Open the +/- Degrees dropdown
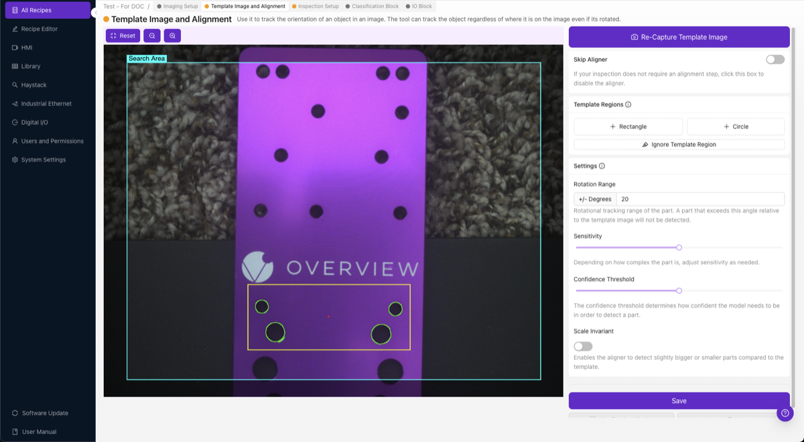 click(594, 199)
